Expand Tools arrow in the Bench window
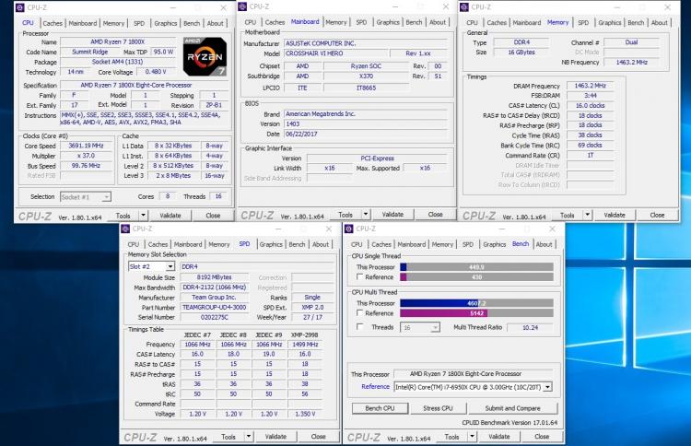691x446 pixels. tap(472, 436)
